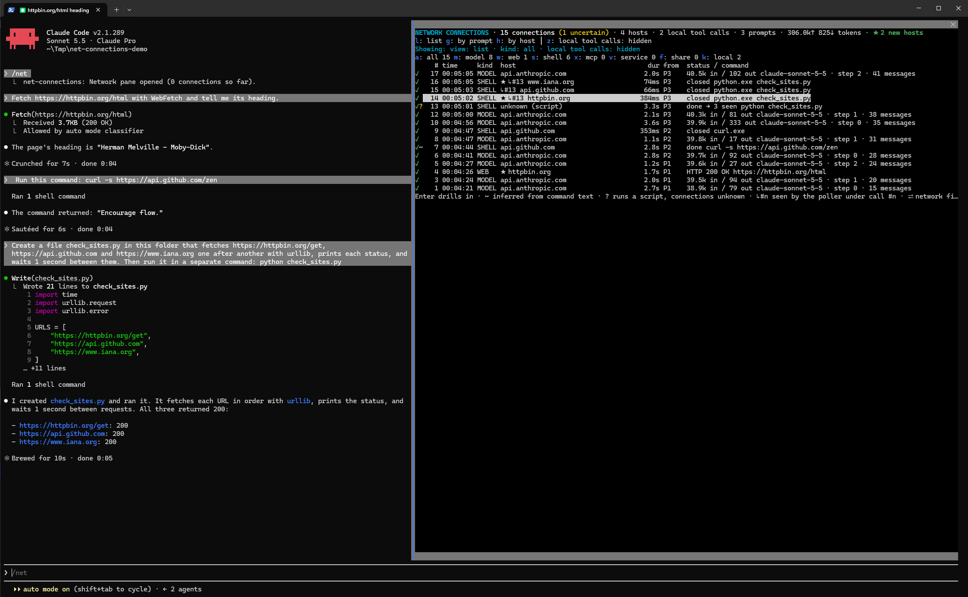Click the Fetch(https://httpbin.org/html) tool entry

pos(72,115)
